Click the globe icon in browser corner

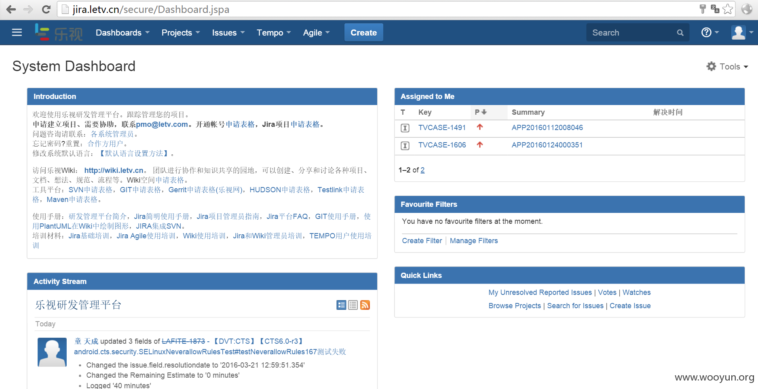(x=747, y=9)
